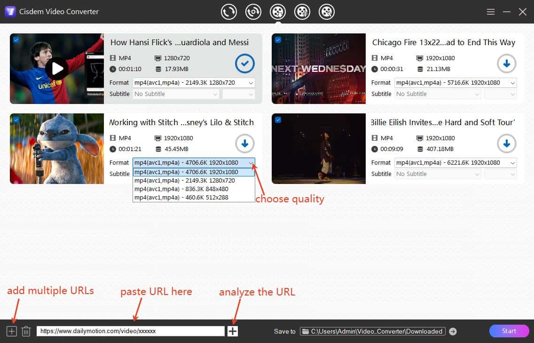Image resolution: width=534 pixels, height=343 pixels.
Task: Open the video editing film reel icon
Action: click(x=327, y=12)
